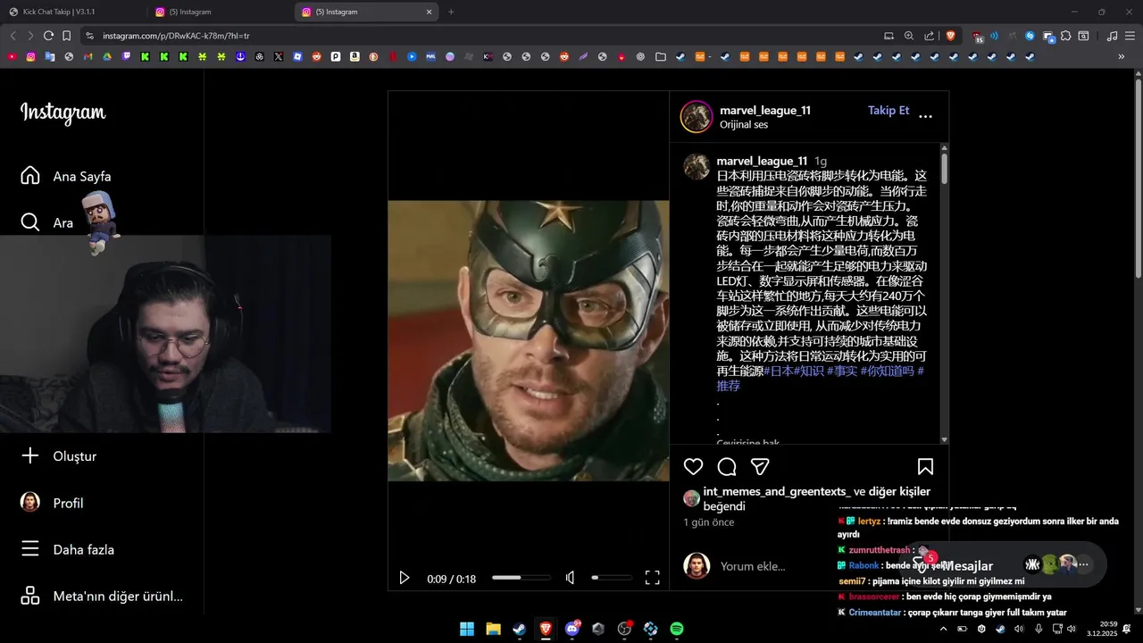Open File Explorer from taskbar
The height and width of the screenshot is (643, 1143).
click(493, 629)
